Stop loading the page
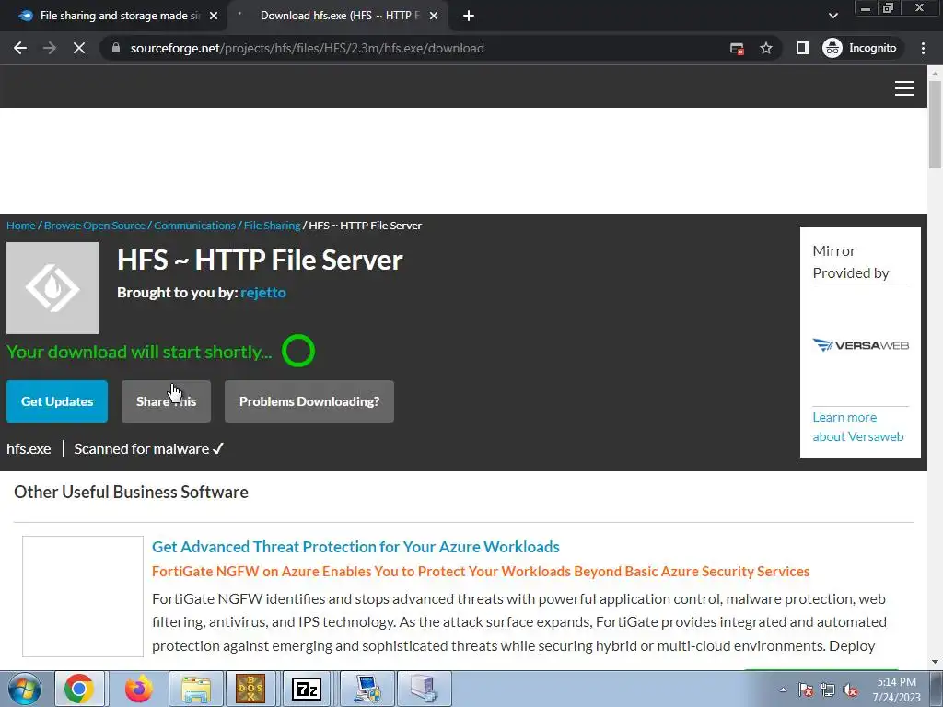943x707 pixels. [79, 48]
